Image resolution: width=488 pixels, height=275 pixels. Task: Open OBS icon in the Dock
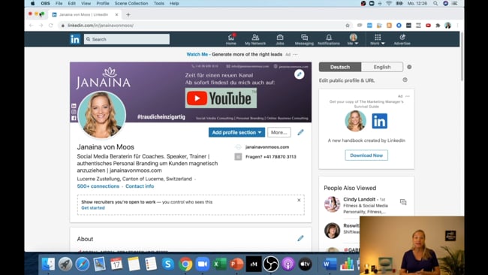click(x=271, y=264)
